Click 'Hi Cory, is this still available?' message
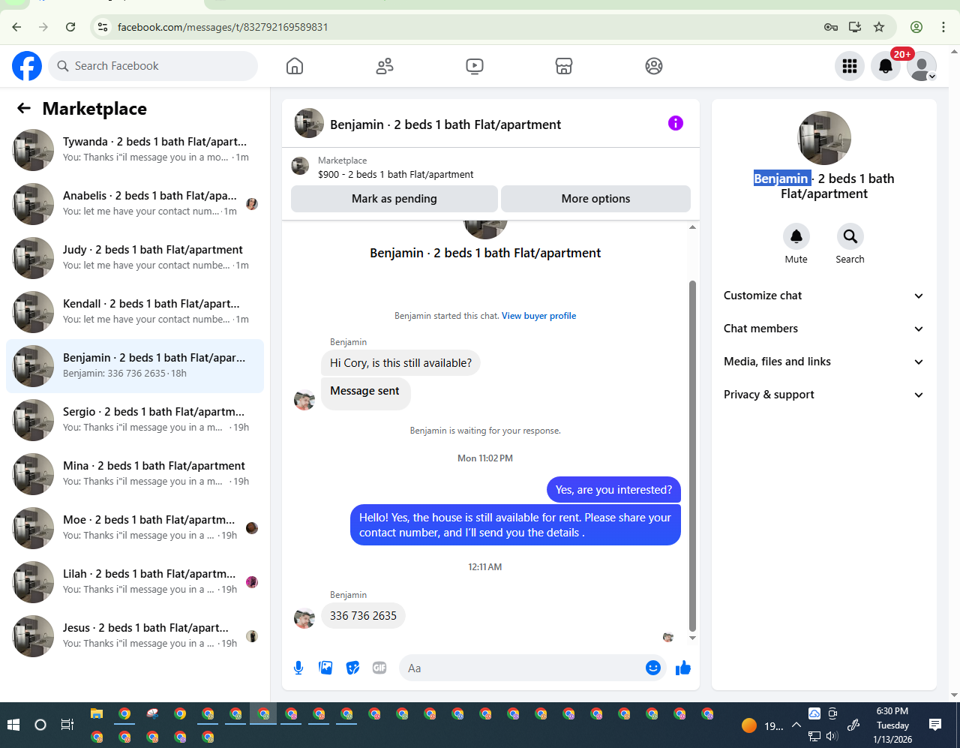960x748 pixels. click(400, 363)
